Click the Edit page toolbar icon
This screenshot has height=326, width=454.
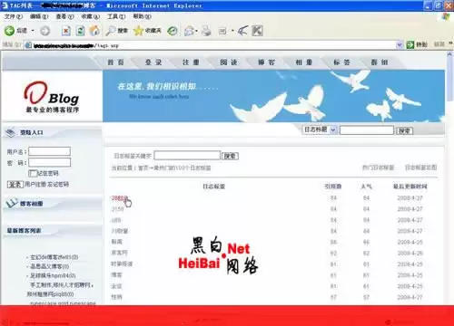pyautogui.click(x=222, y=31)
